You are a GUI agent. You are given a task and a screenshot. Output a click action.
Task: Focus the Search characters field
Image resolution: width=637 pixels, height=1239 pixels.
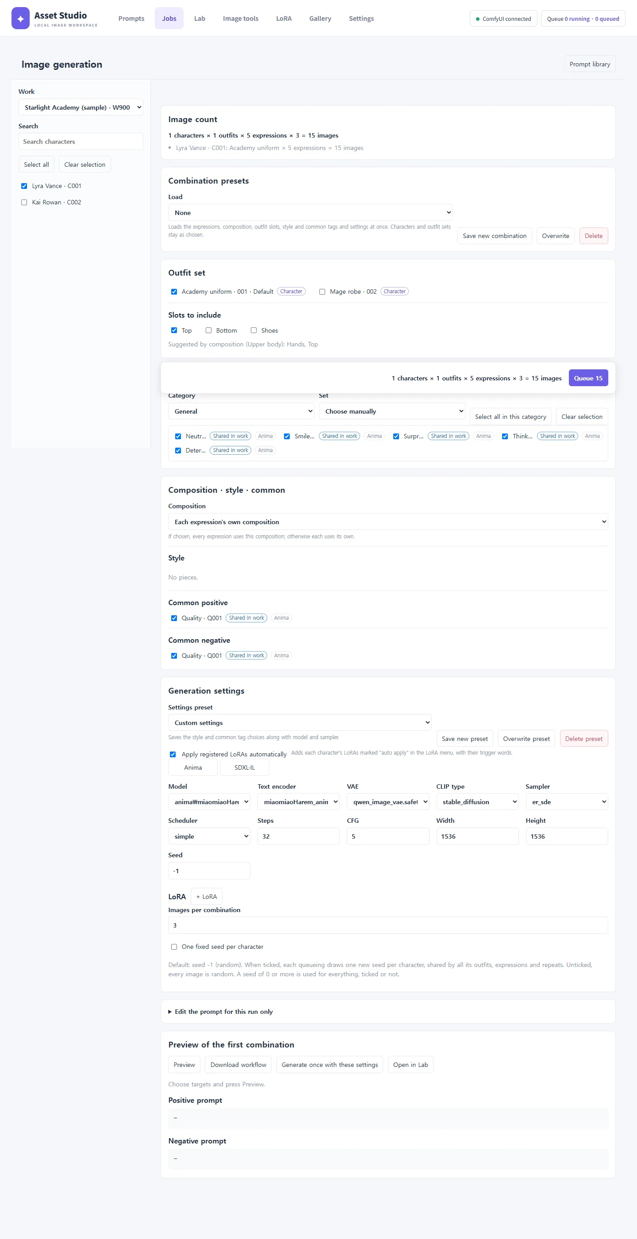coord(81,142)
